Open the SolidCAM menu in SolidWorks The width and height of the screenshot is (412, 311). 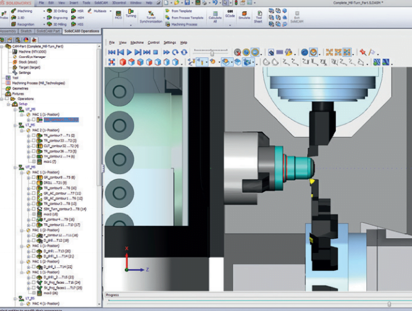(x=101, y=3)
